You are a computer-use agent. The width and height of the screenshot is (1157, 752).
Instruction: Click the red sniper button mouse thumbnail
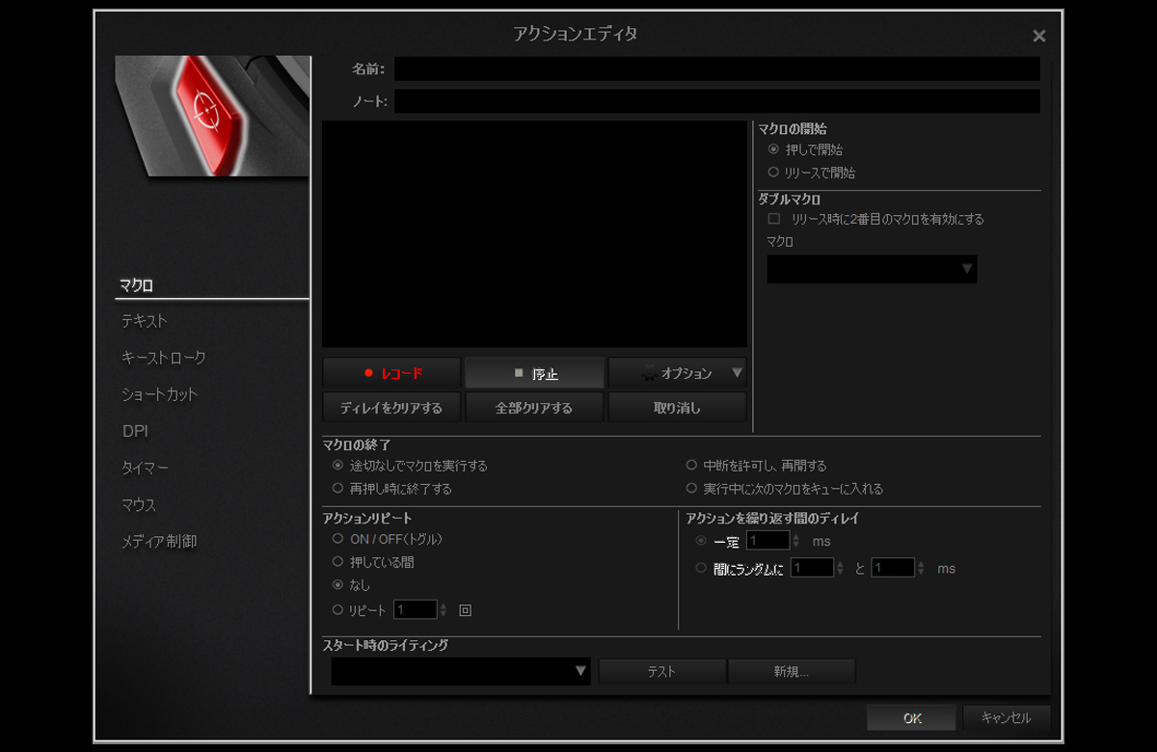point(212,116)
